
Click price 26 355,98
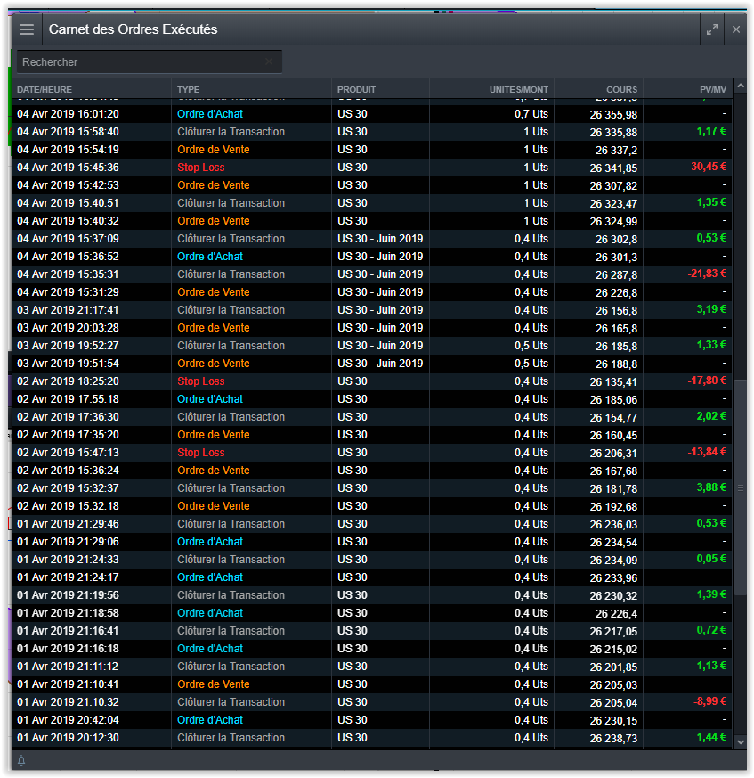[613, 115]
